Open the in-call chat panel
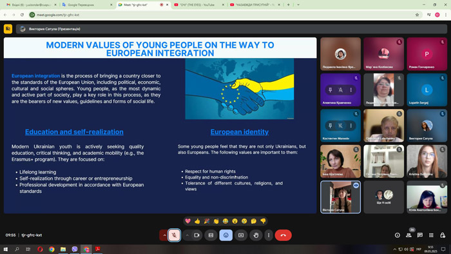Viewport: 451px width, 254px height. [x=420, y=235]
